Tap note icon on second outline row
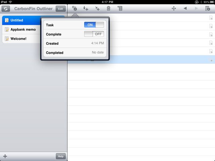This screenshot has width=215, height=161. tap(211, 26)
